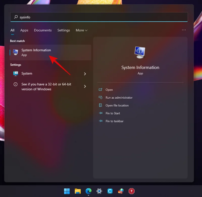
Task: Click the large System Information preview icon
Action: point(140,52)
